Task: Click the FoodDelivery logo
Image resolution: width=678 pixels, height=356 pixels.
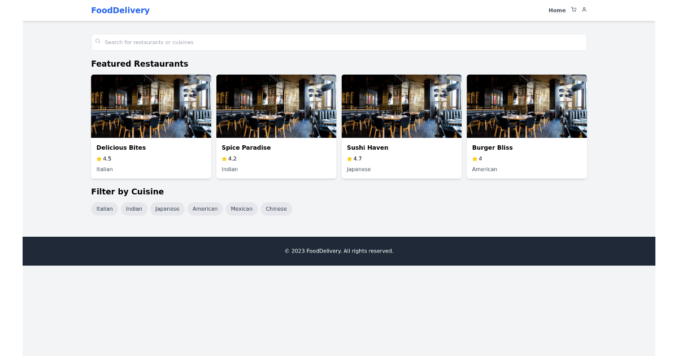Action: pyautogui.click(x=120, y=10)
